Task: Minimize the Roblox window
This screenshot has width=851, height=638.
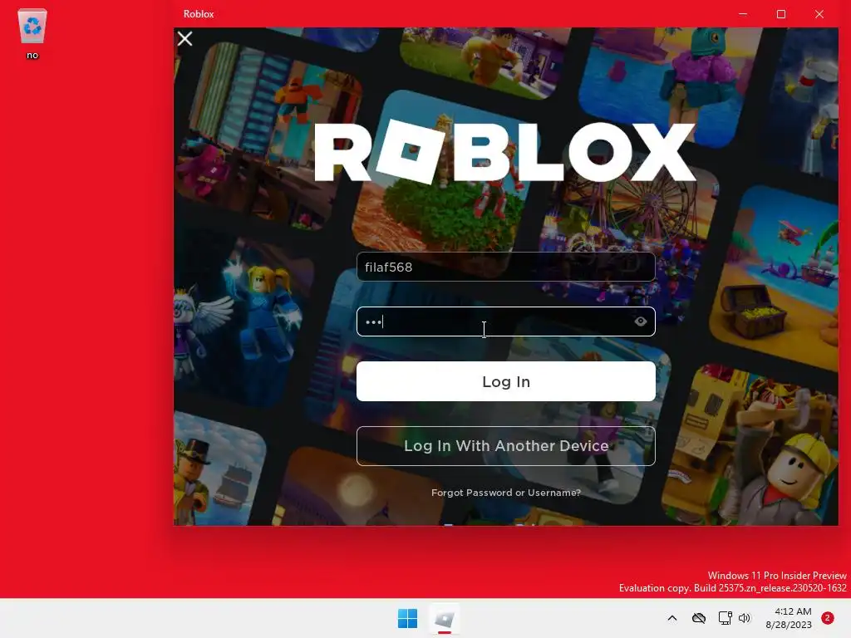Action: [743, 14]
